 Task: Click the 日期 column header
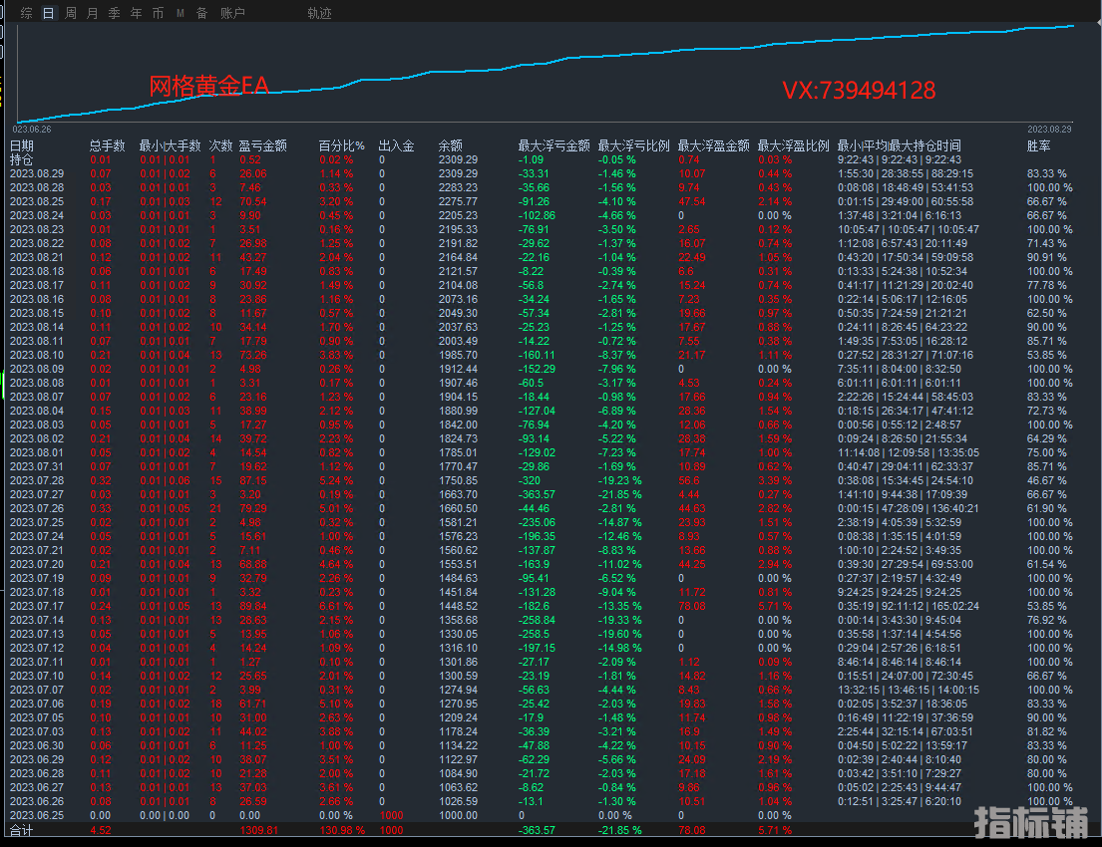(x=22, y=145)
